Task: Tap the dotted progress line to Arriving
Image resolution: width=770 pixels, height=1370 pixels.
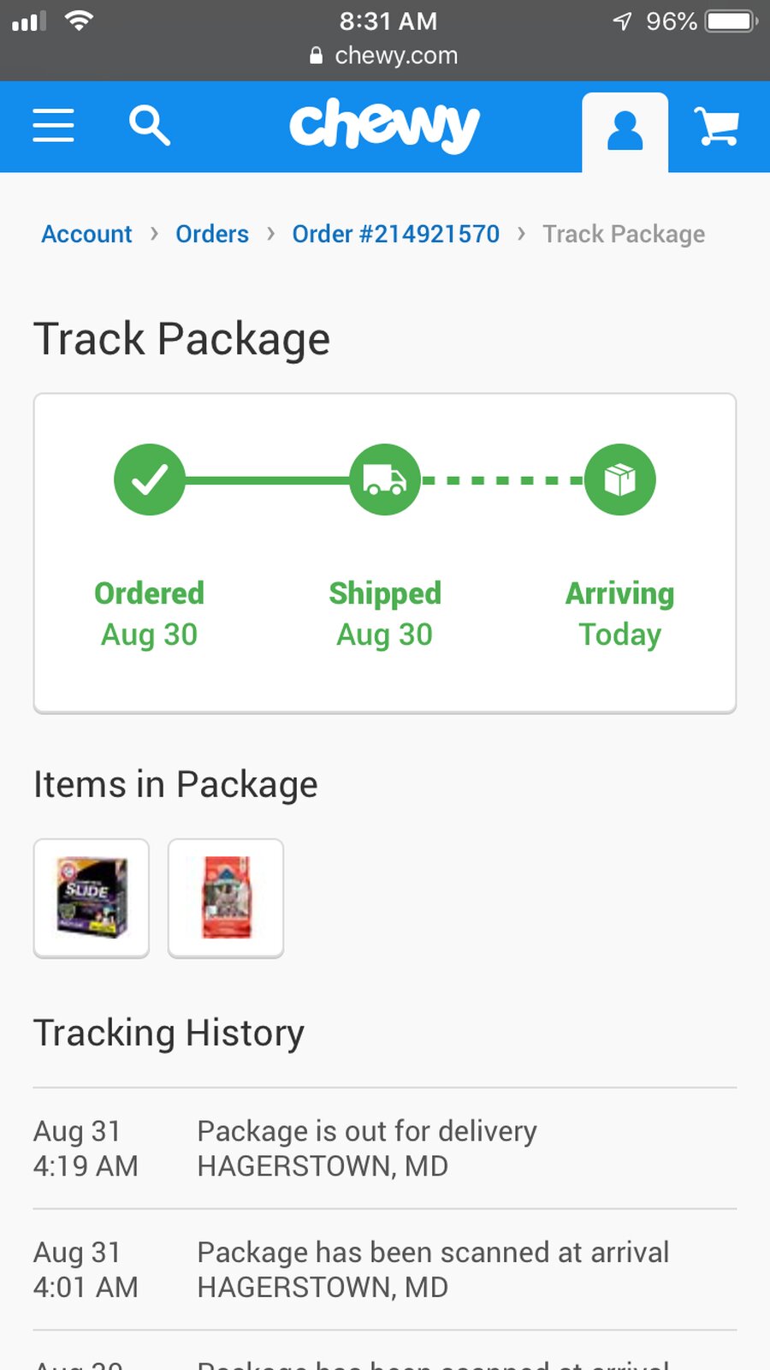Action: [x=503, y=479]
